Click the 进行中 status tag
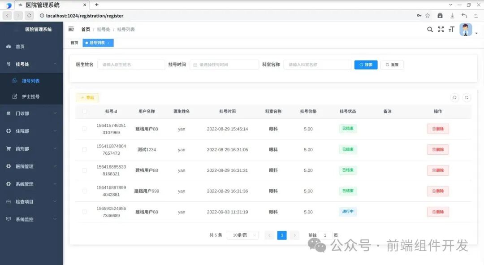Viewport: 484px width, 265px height. click(x=348, y=212)
